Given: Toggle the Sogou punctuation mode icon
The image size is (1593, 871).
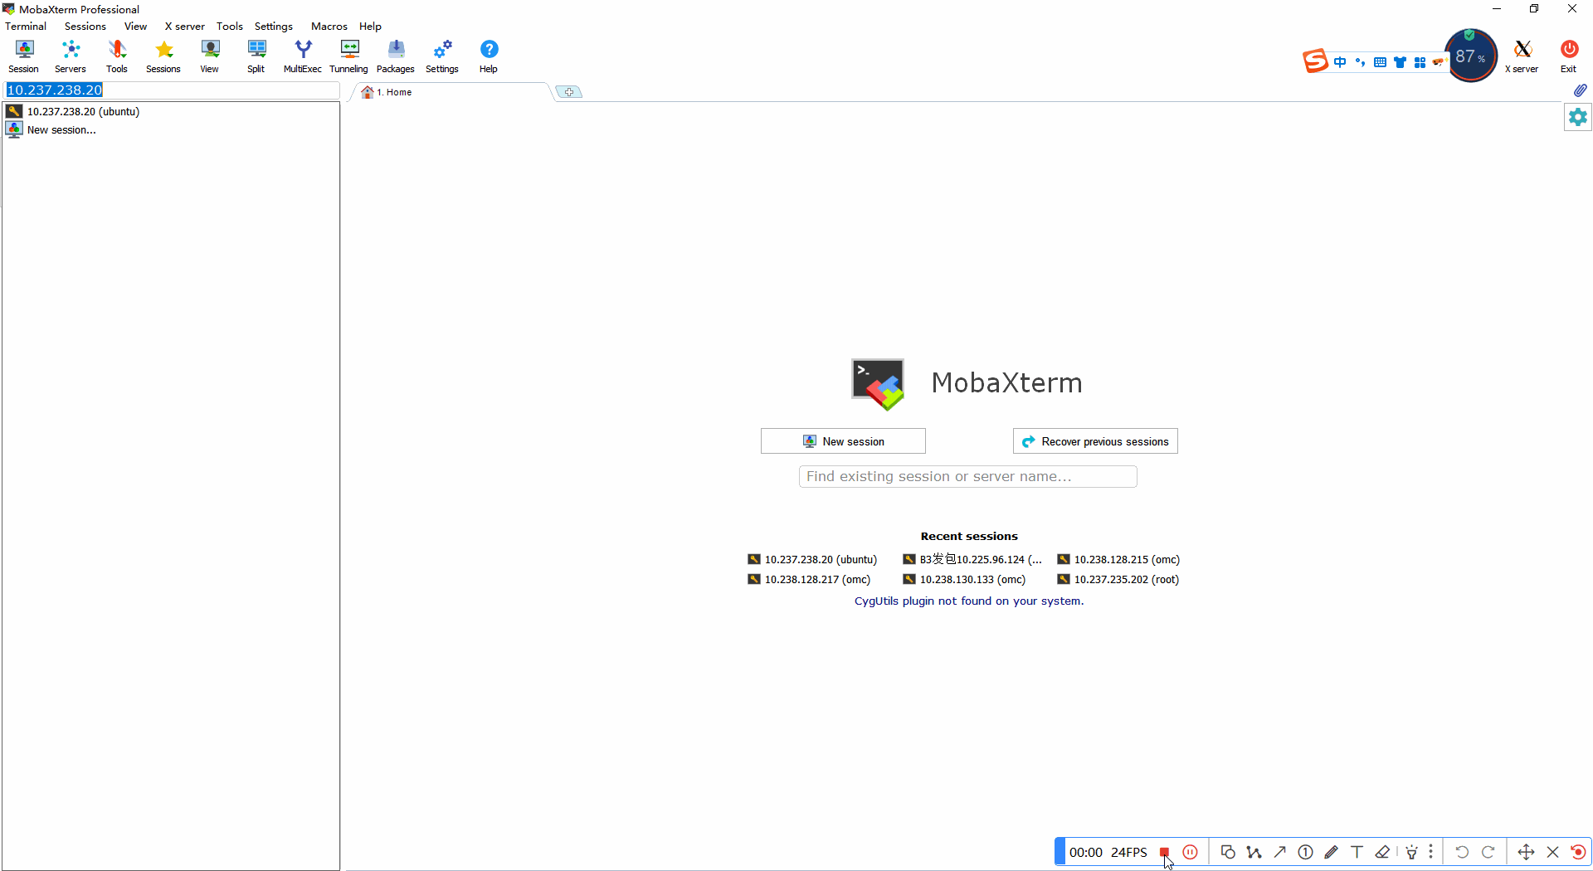Looking at the screenshot, I should tap(1360, 62).
